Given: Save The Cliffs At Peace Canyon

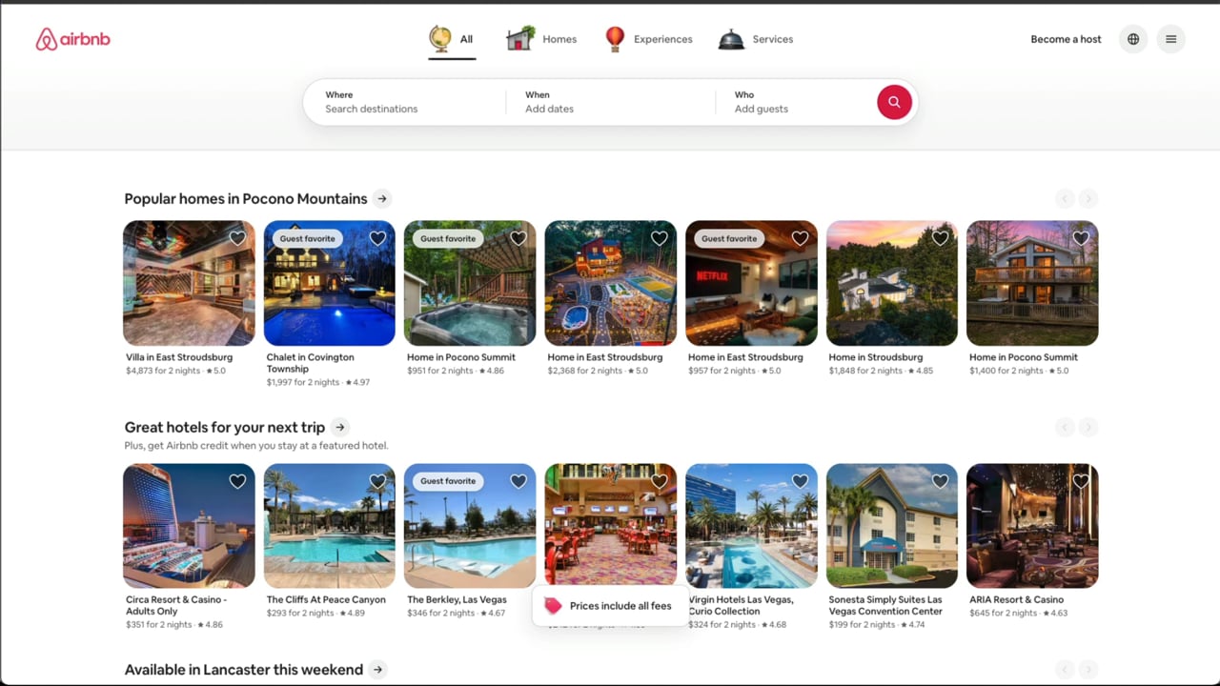Looking at the screenshot, I should point(377,481).
